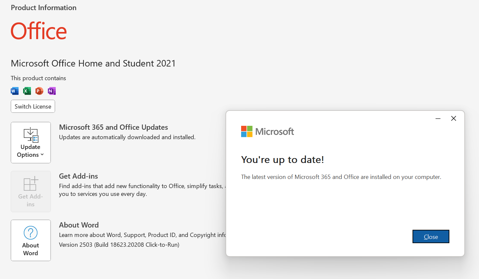
Task: Click the 'About Word' section heading
Action: 79,225
